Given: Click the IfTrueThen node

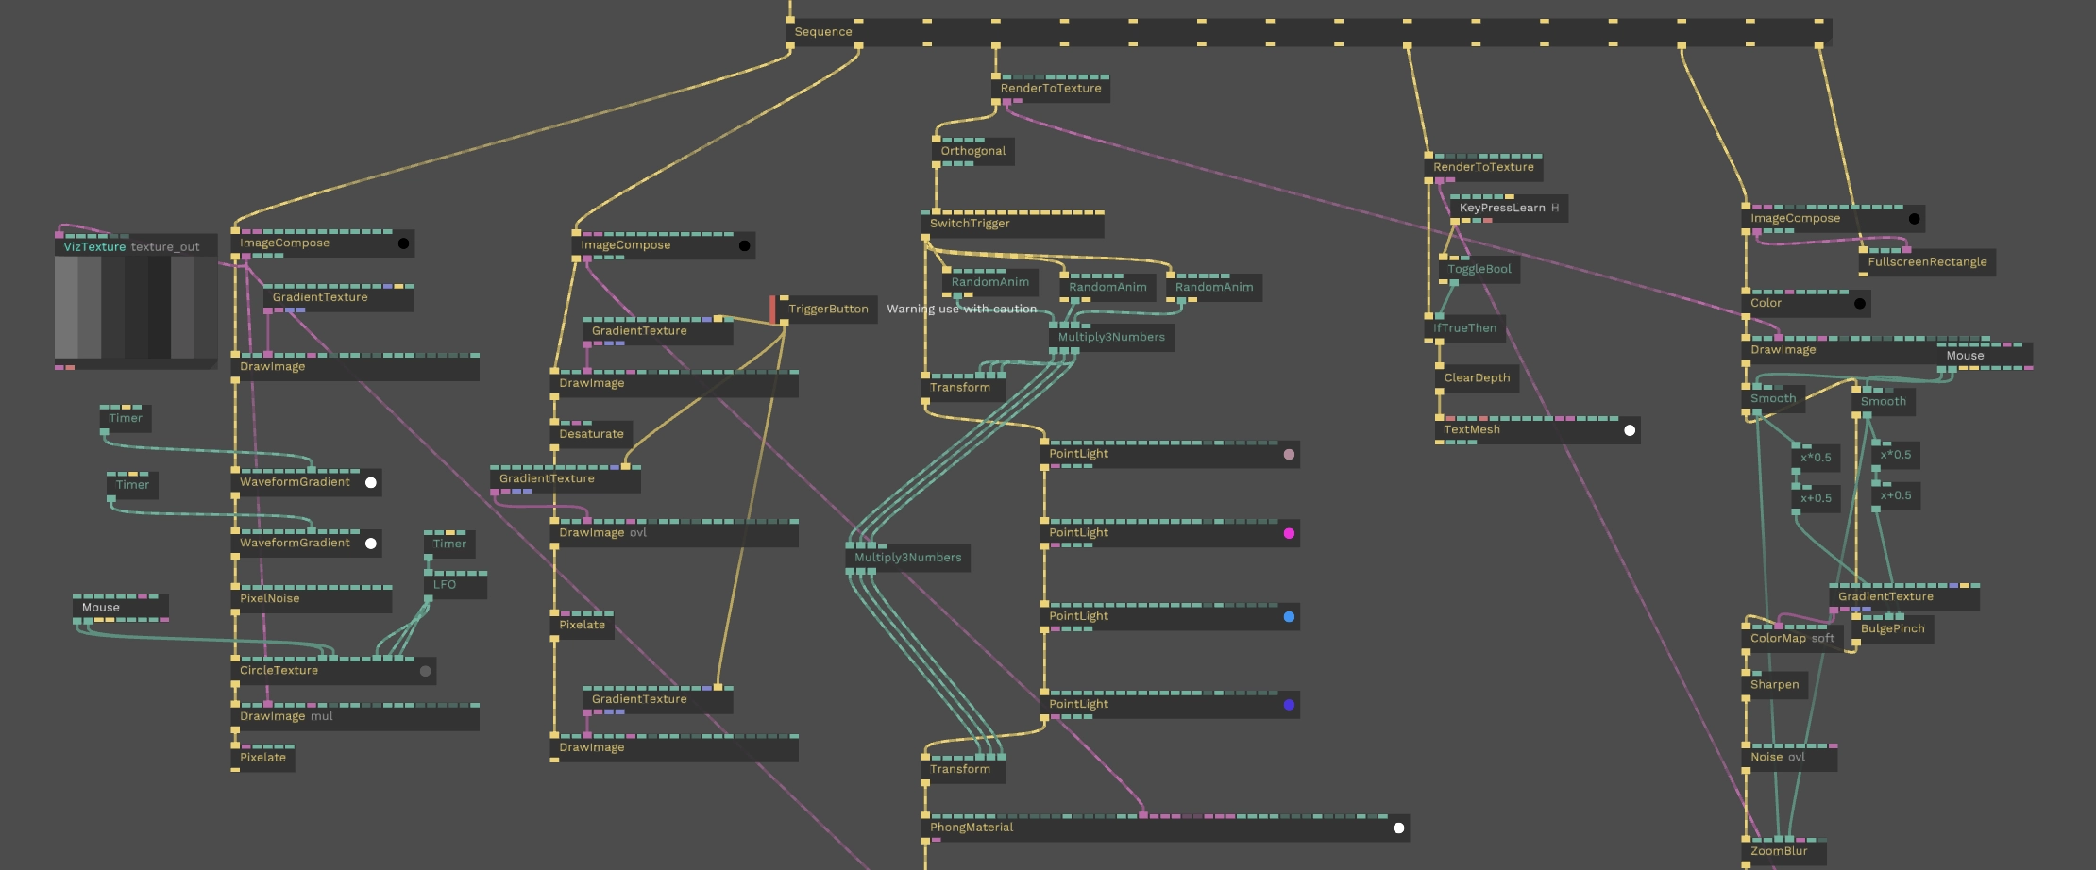Looking at the screenshot, I should tap(1464, 329).
